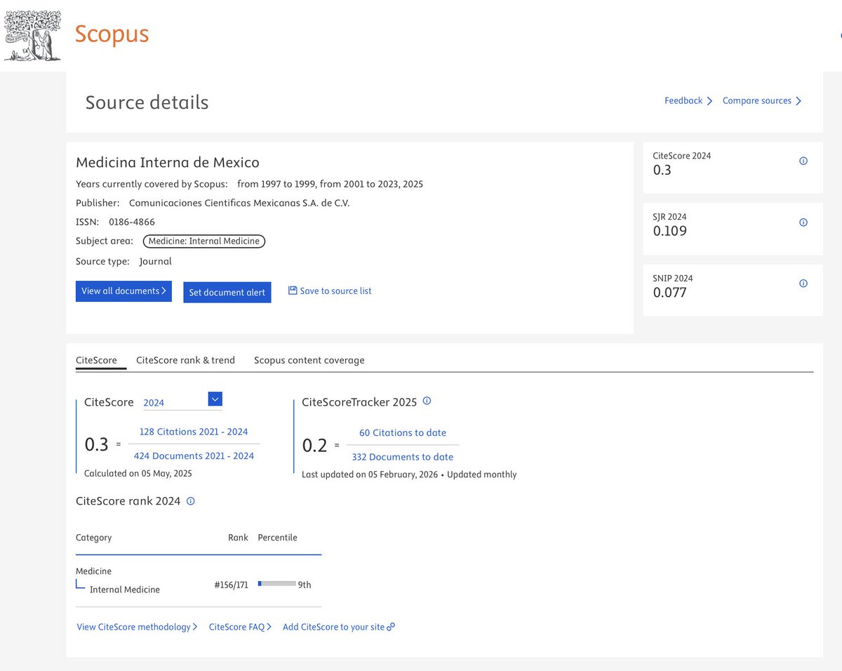842x671 pixels.
Task: Click Calculated on 05 May, 2025 text
Action: (x=138, y=474)
